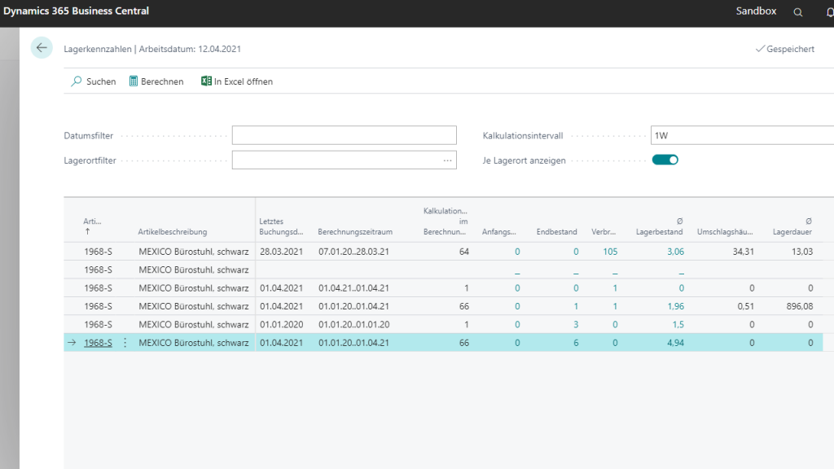Click Endbestand value 6 in selected row
The image size is (834, 469).
coord(575,343)
